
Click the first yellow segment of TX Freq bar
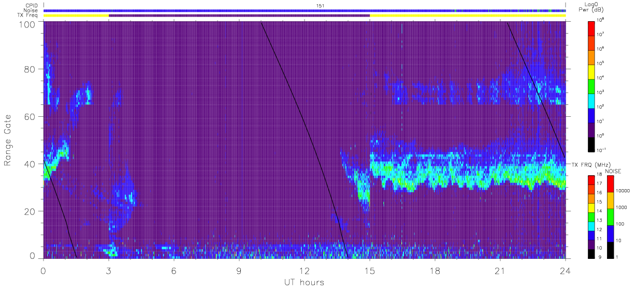point(76,16)
